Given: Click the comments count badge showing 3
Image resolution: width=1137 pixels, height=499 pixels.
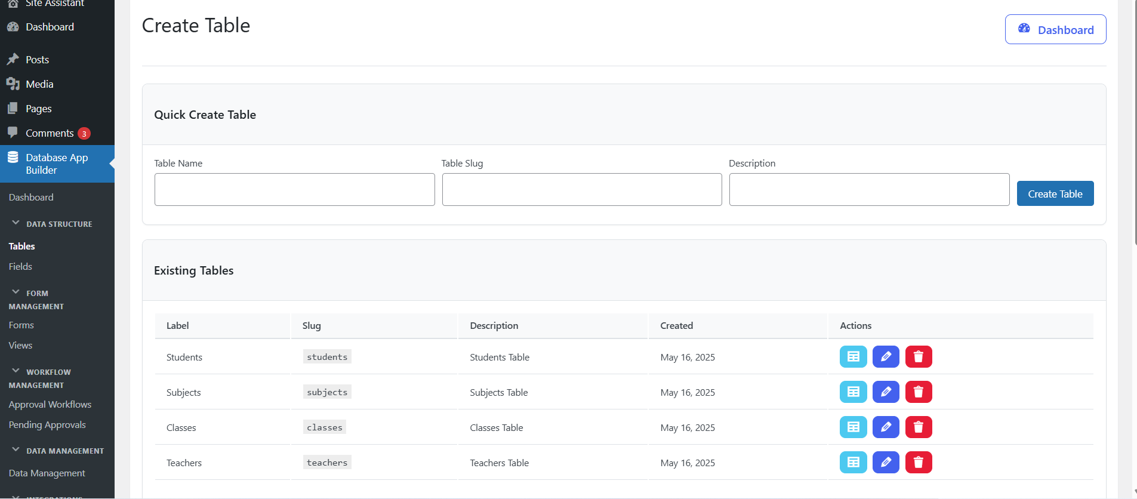Looking at the screenshot, I should click(x=84, y=134).
